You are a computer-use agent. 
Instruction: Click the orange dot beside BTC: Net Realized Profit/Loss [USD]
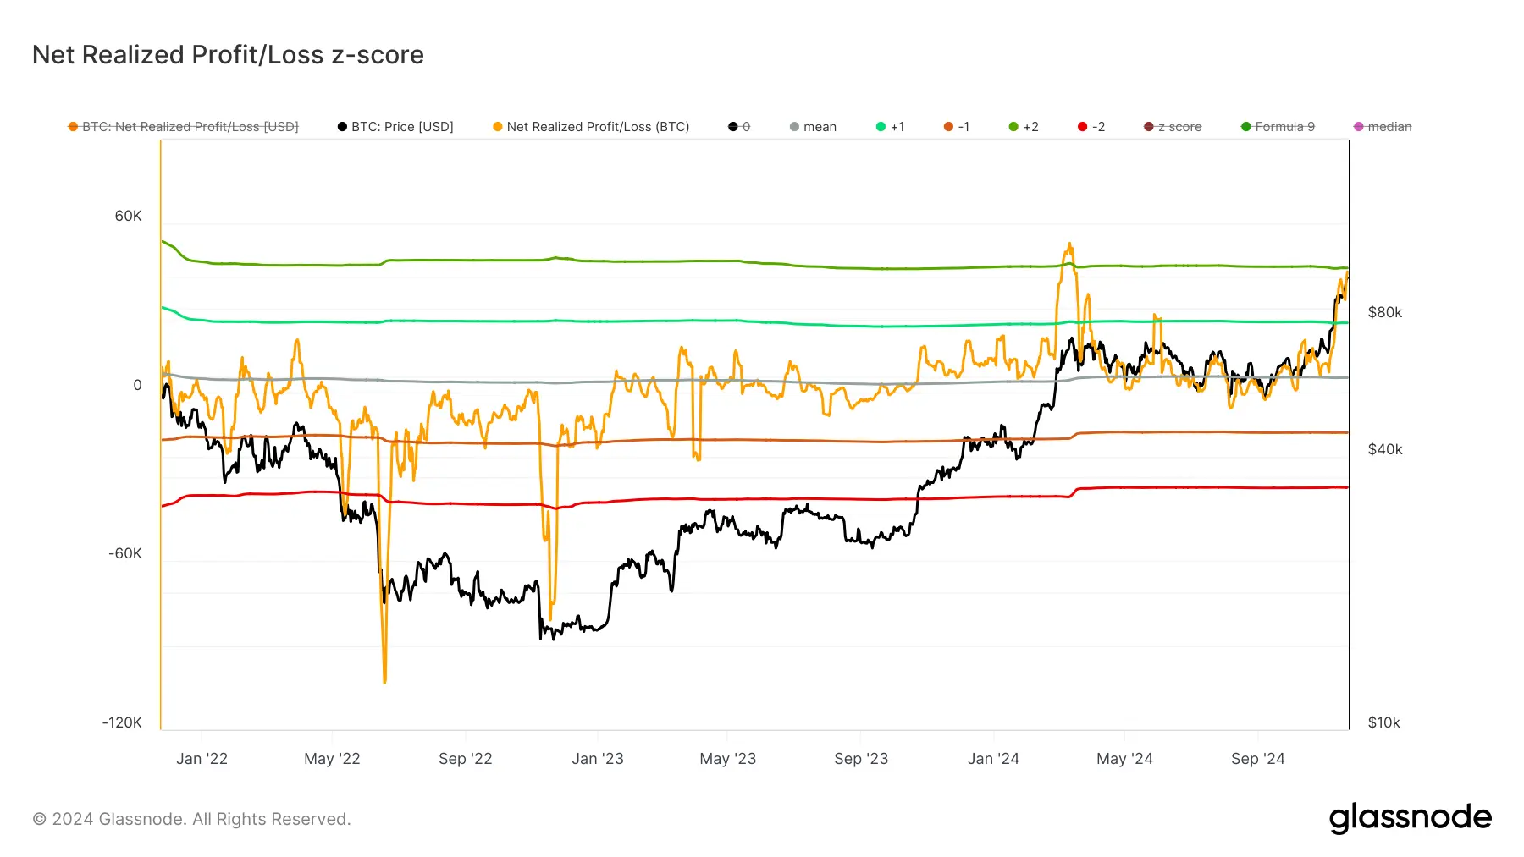point(73,127)
